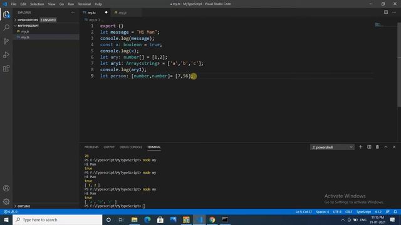The width and height of the screenshot is (401, 225).
Task: Maximize the panel with up chevron
Action: pos(386,147)
